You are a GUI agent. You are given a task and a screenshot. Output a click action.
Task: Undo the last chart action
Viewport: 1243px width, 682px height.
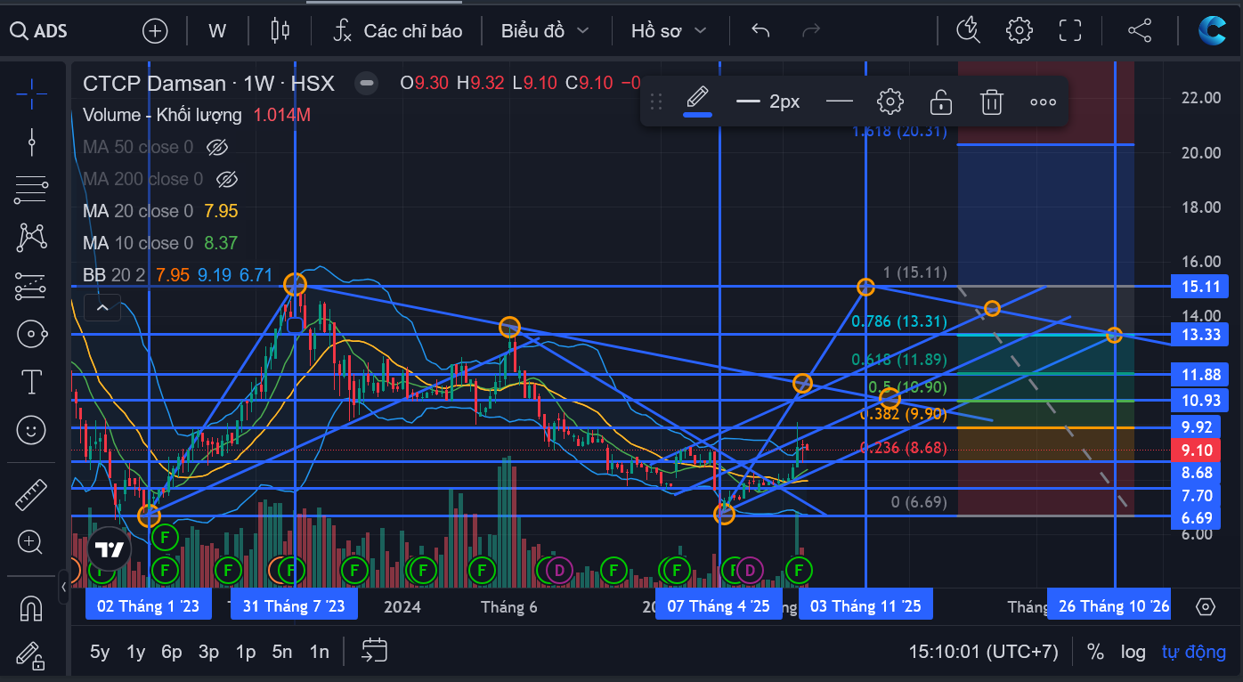point(760,31)
